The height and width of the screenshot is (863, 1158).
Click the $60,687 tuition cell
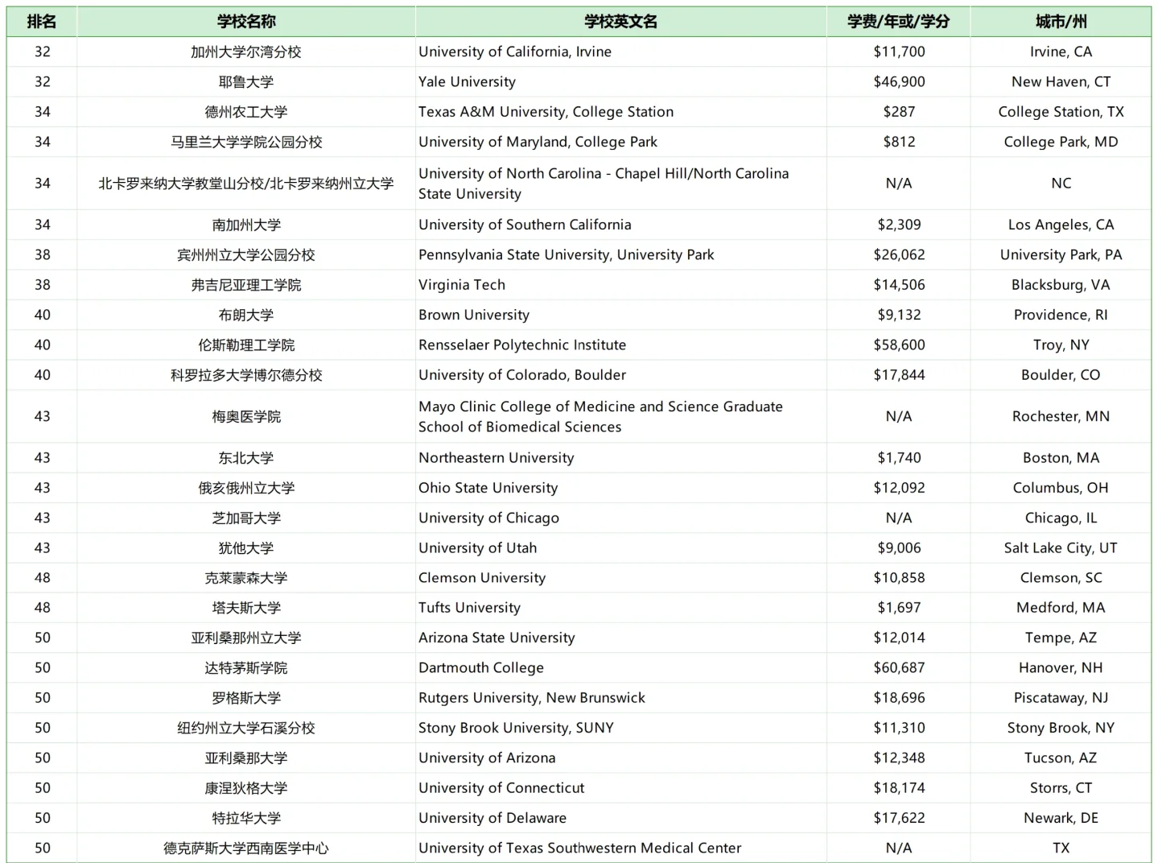898,667
